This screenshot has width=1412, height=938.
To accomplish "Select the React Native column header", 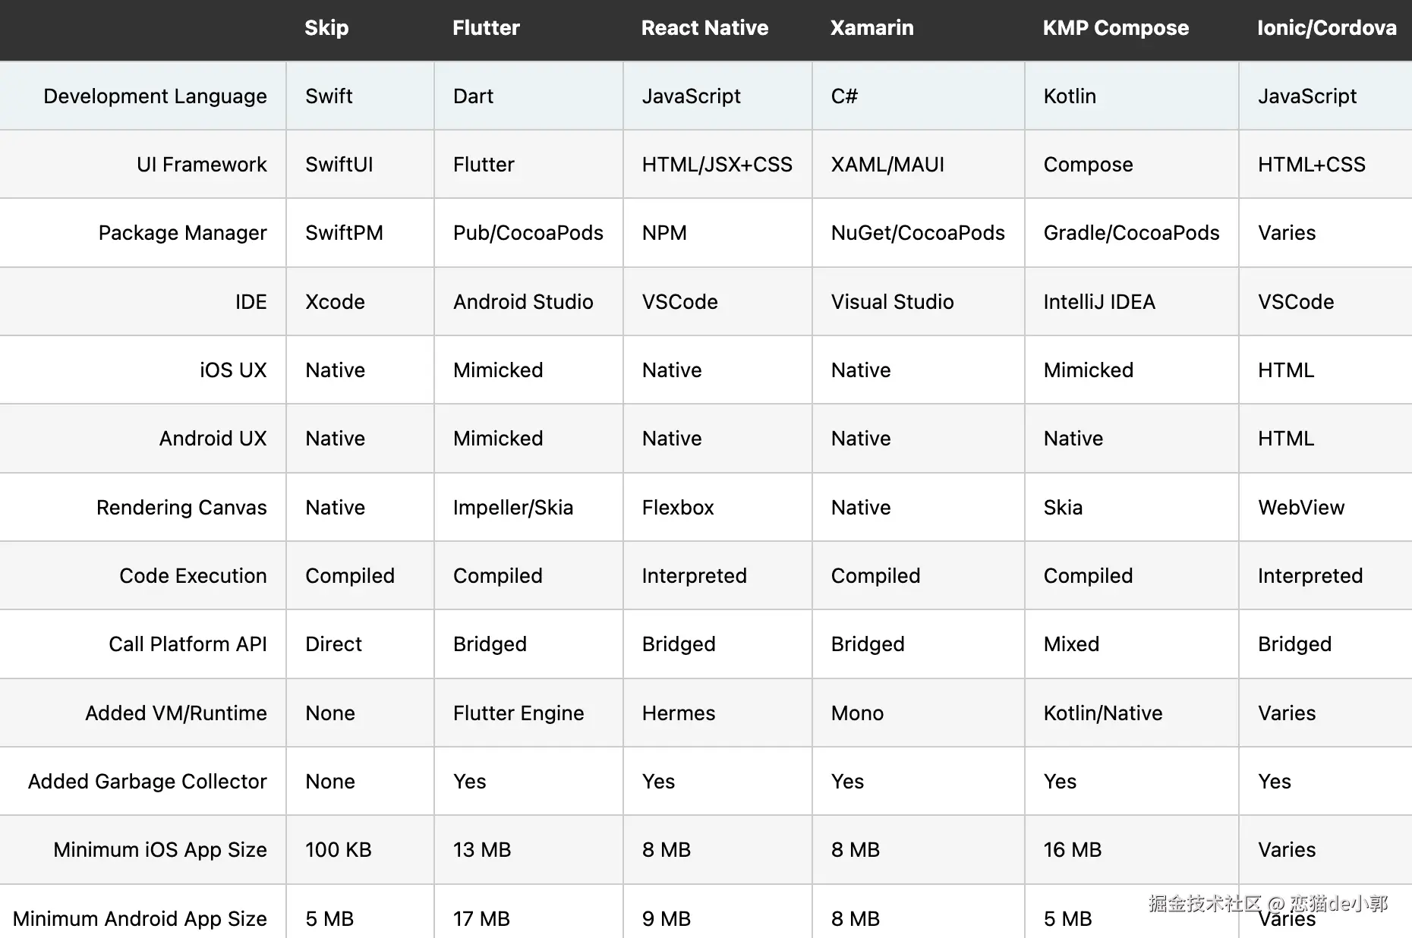I will (x=704, y=28).
